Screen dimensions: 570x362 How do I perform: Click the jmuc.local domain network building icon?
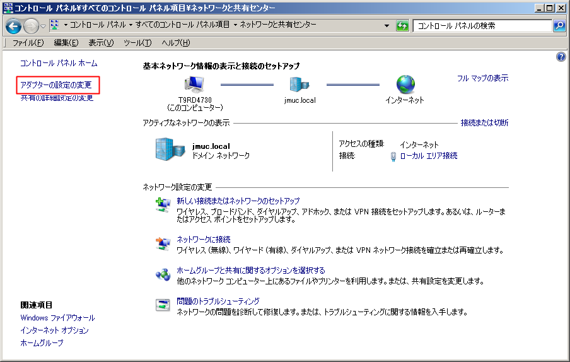coord(170,149)
